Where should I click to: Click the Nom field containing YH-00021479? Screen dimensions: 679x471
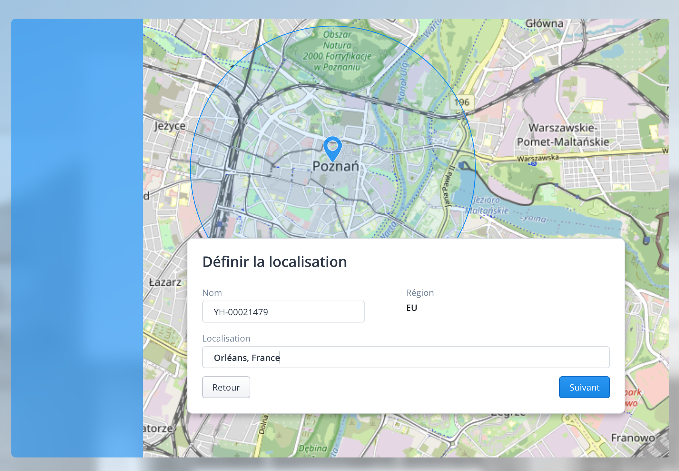coord(284,312)
